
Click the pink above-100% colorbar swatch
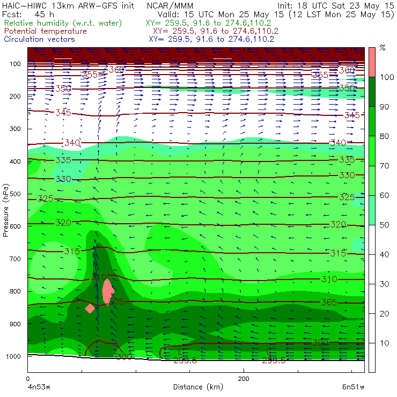pos(372,62)
